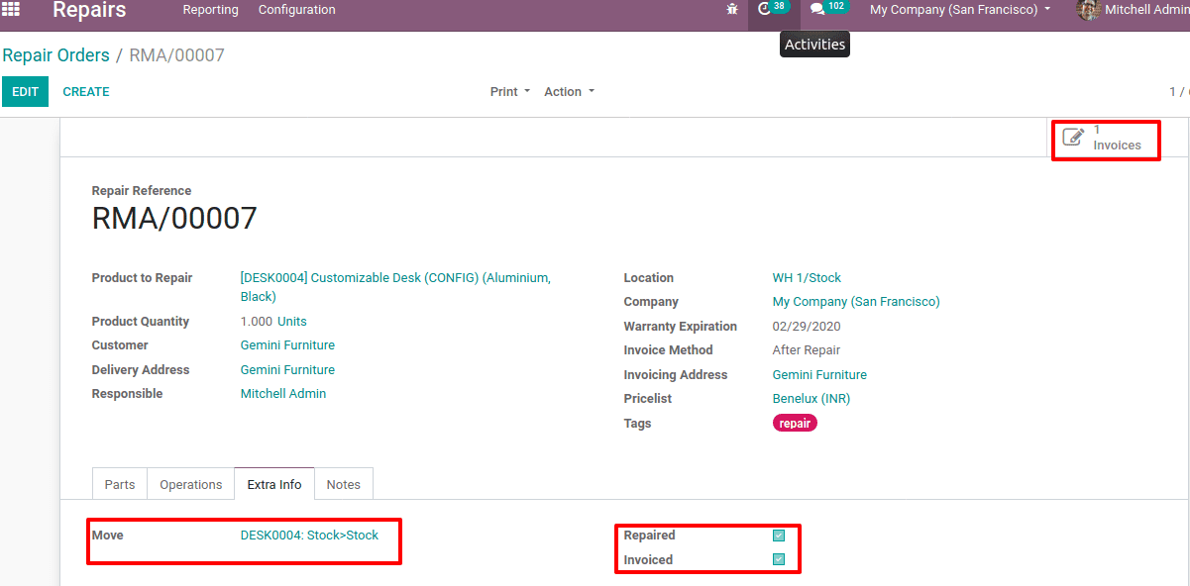Open the Configuration menu
The height and width of the screenshot is (586, 1190).
(x=296, y=10)
